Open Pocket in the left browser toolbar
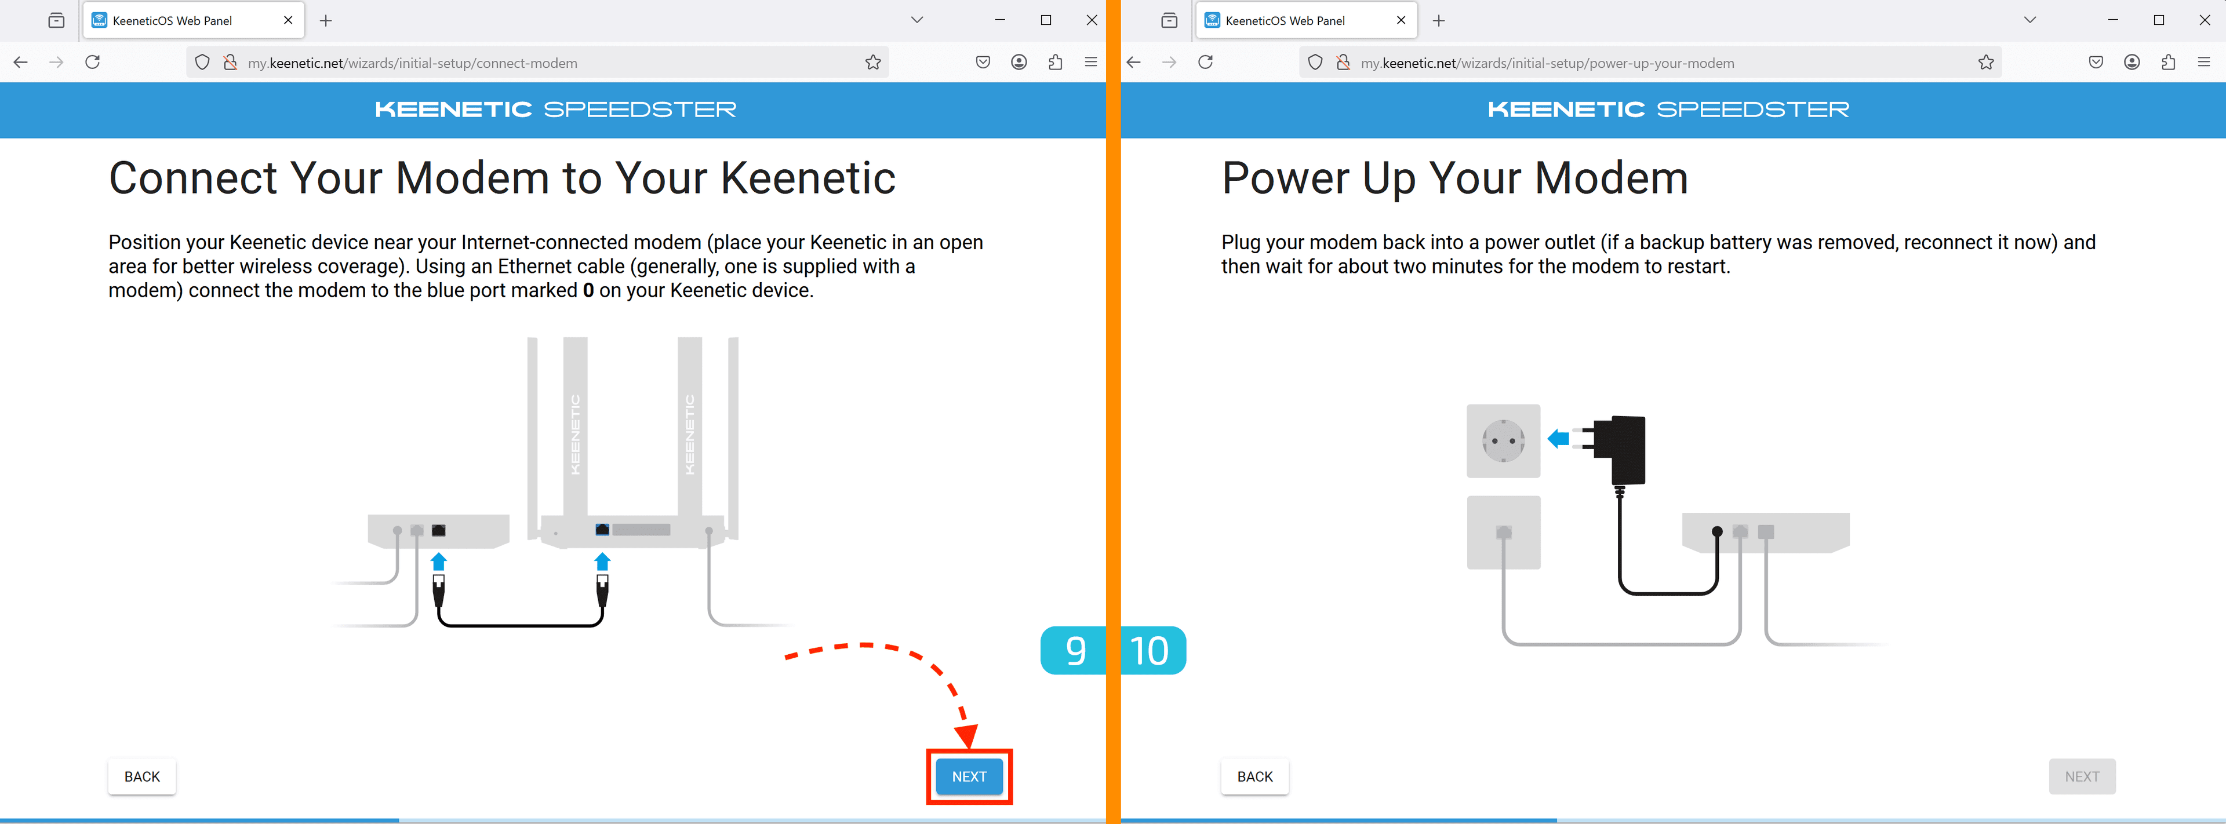The width and height of the screenshot is (2226, 824). pyautogui.click(x=983, y=62)
